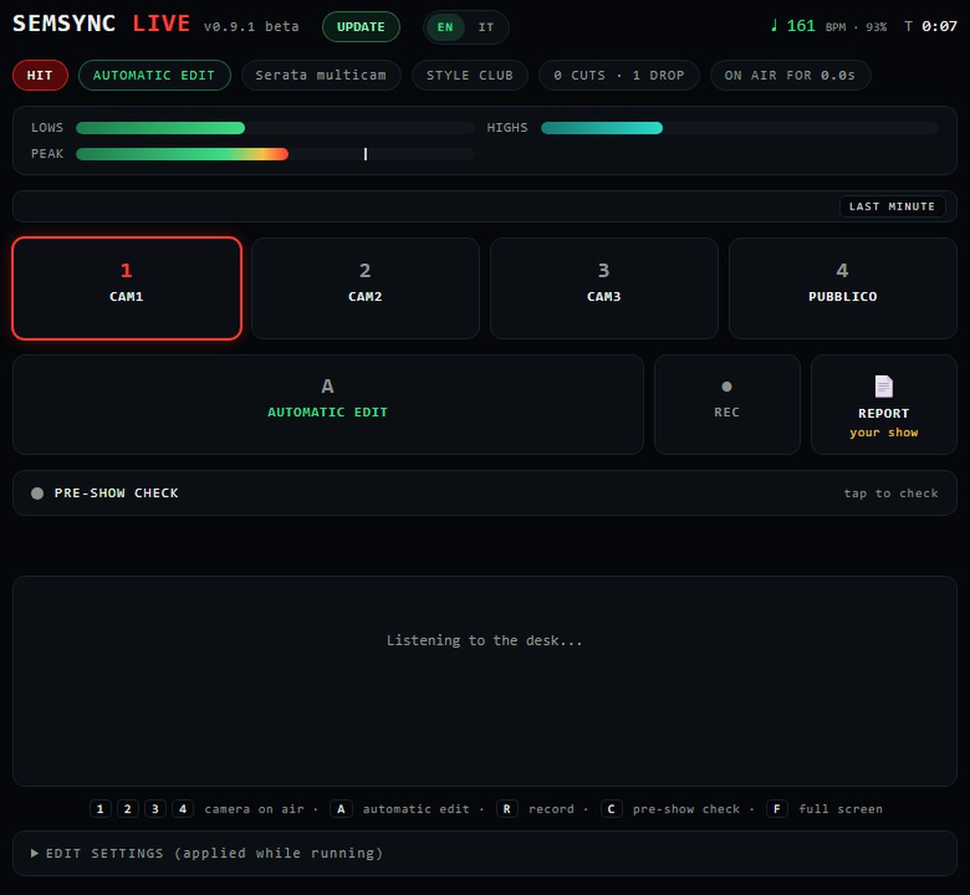The width and height of the screenshot is (970, 895).
Task: Click the 3 keyboard shortcut key hint
Action: [155, 809]
